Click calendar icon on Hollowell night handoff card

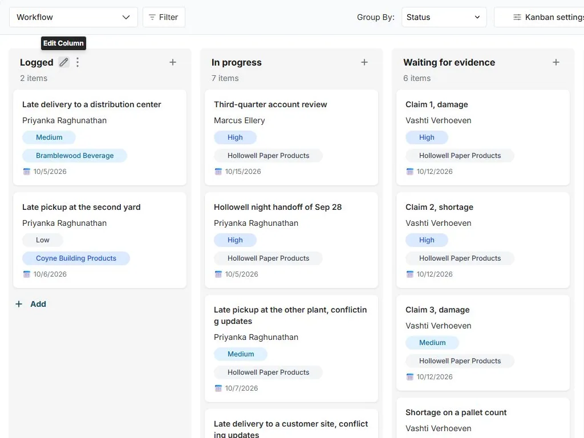point(218,274)
